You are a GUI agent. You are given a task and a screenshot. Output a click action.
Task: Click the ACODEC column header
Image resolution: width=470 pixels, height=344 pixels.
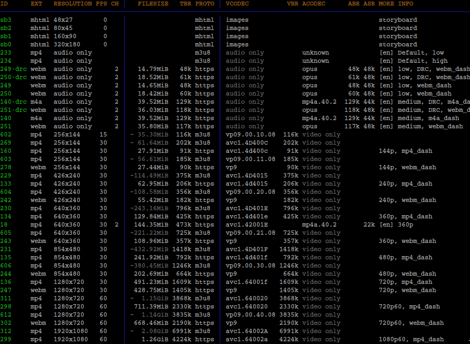314,4
